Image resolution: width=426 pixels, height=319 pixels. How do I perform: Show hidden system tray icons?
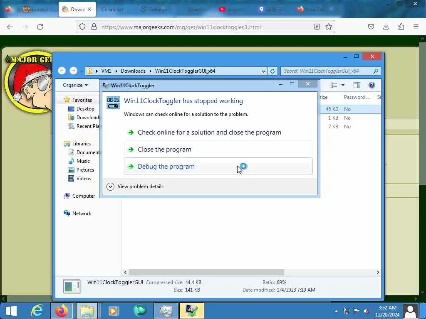pyautogui.click(x=336, y=311)
